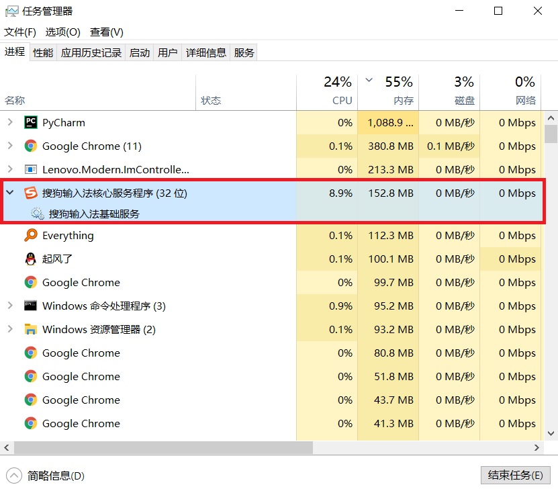Viewport: 558px width, 495px height.
Task: Click Chrome icon in the 41.3 MB row
Action: tap(31, 423)
